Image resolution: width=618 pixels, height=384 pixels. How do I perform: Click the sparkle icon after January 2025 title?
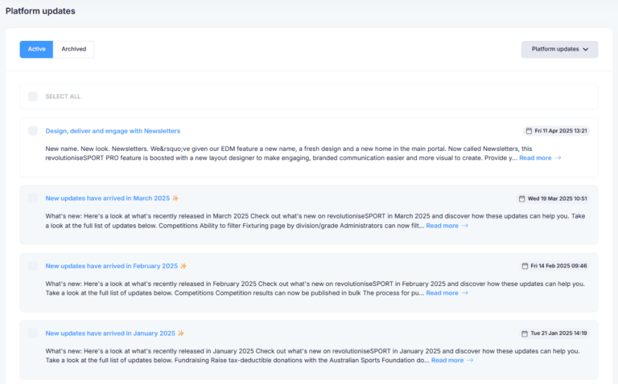(181, 333)
